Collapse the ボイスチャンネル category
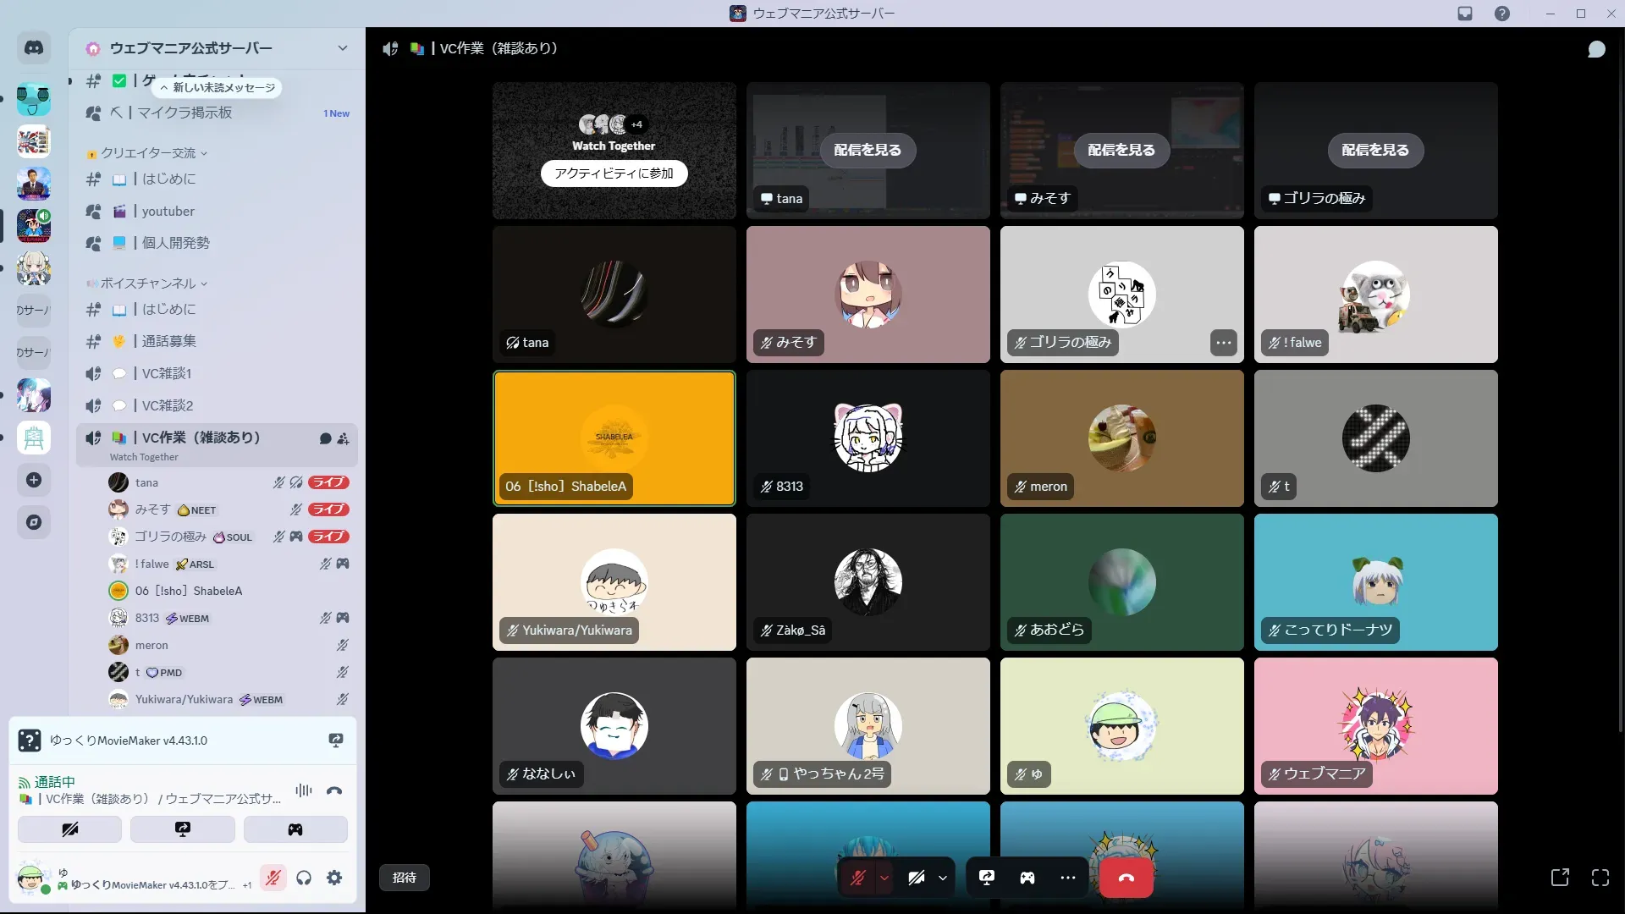 [x=148, y=284]
